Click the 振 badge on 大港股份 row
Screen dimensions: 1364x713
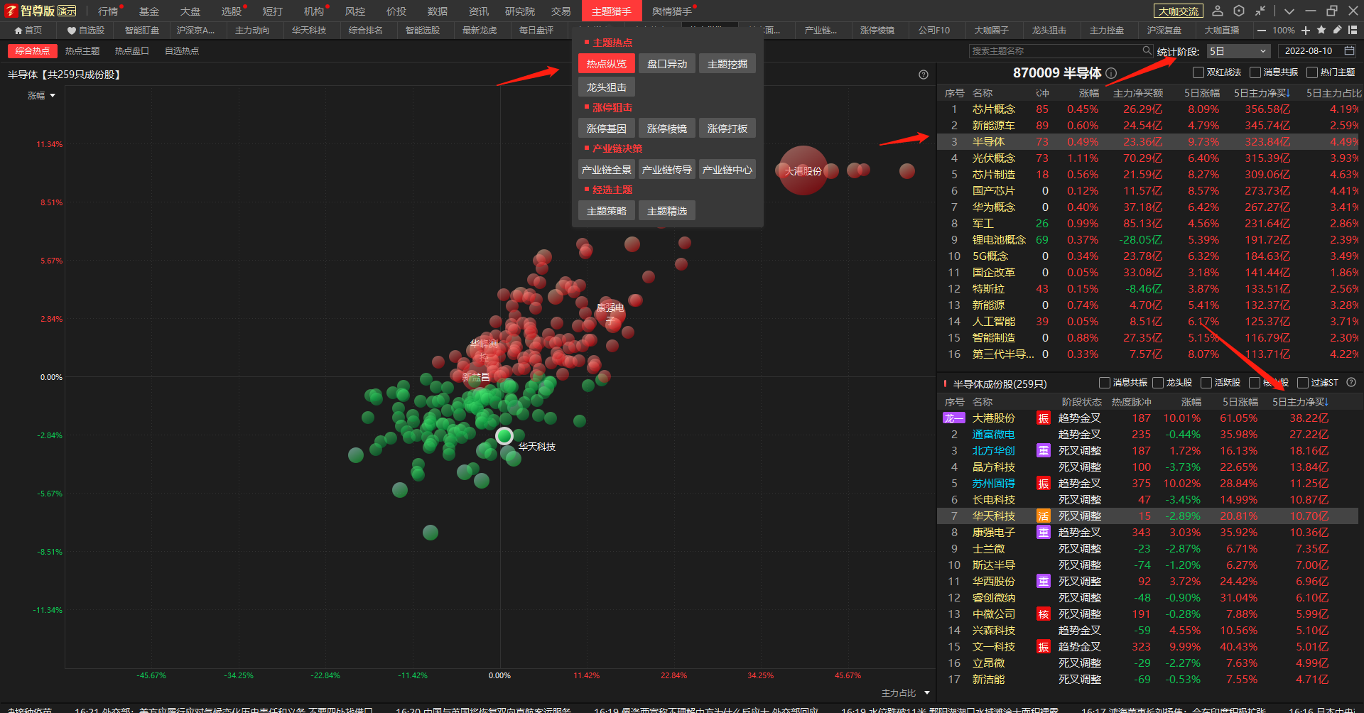(1043, 418)
